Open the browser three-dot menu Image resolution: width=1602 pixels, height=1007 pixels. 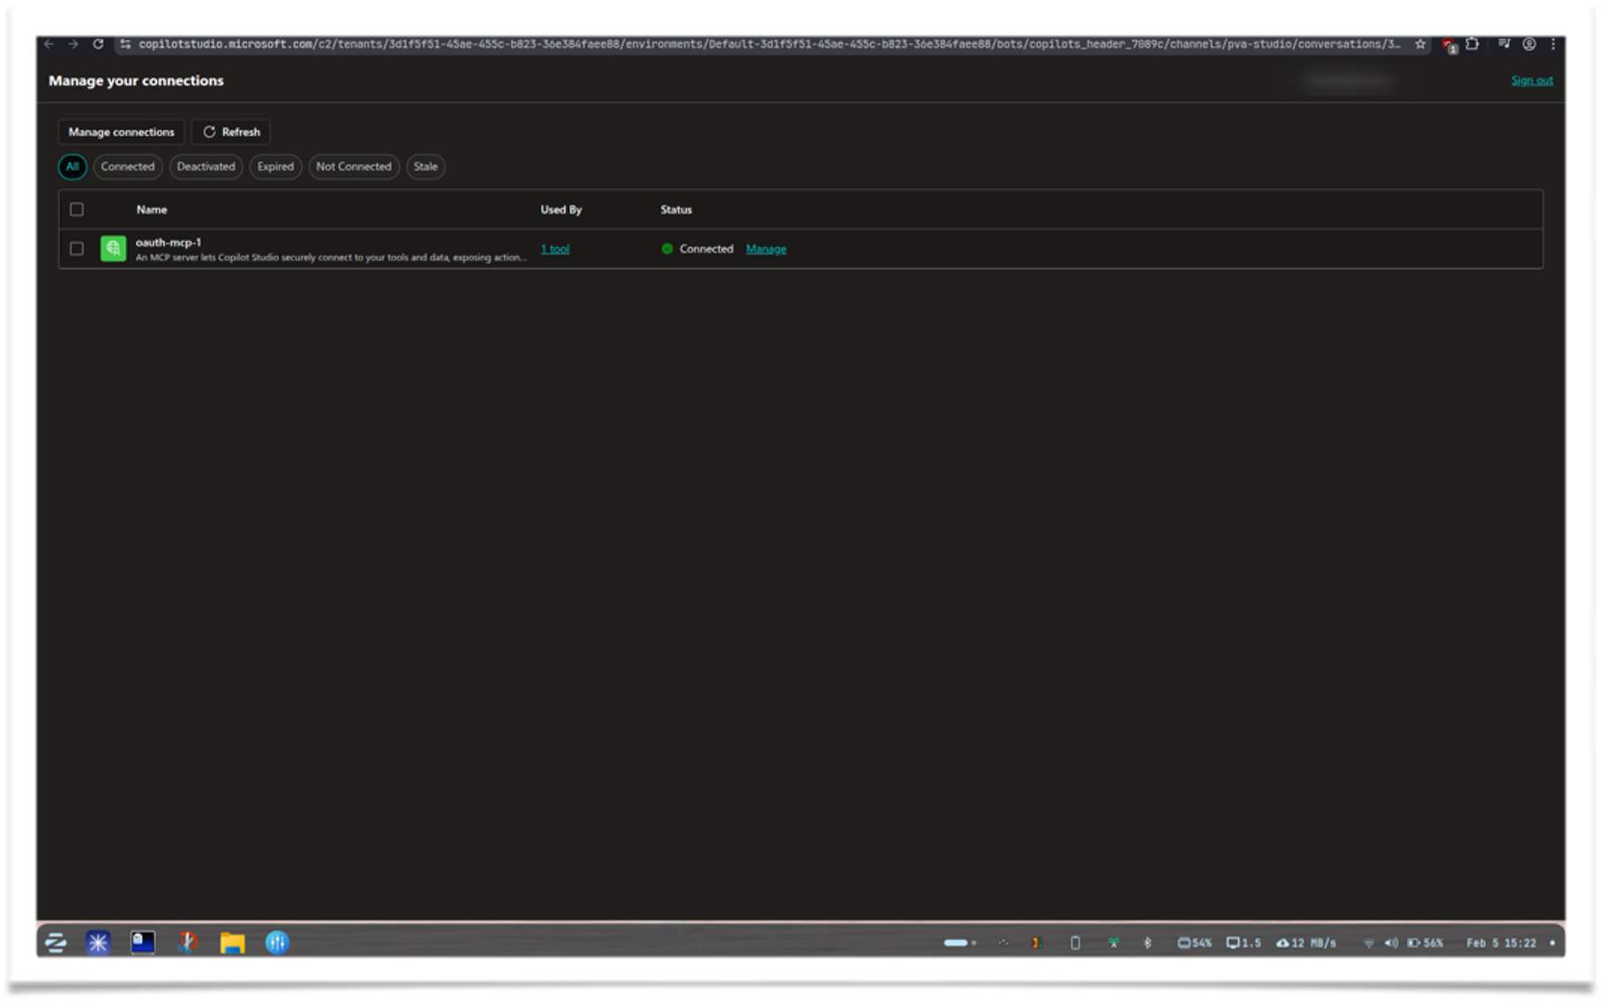(1554, 44)
